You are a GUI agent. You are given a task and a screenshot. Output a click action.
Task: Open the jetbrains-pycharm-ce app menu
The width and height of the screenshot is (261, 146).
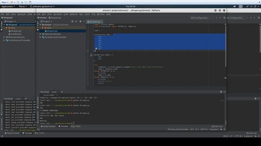click(42, 6)
